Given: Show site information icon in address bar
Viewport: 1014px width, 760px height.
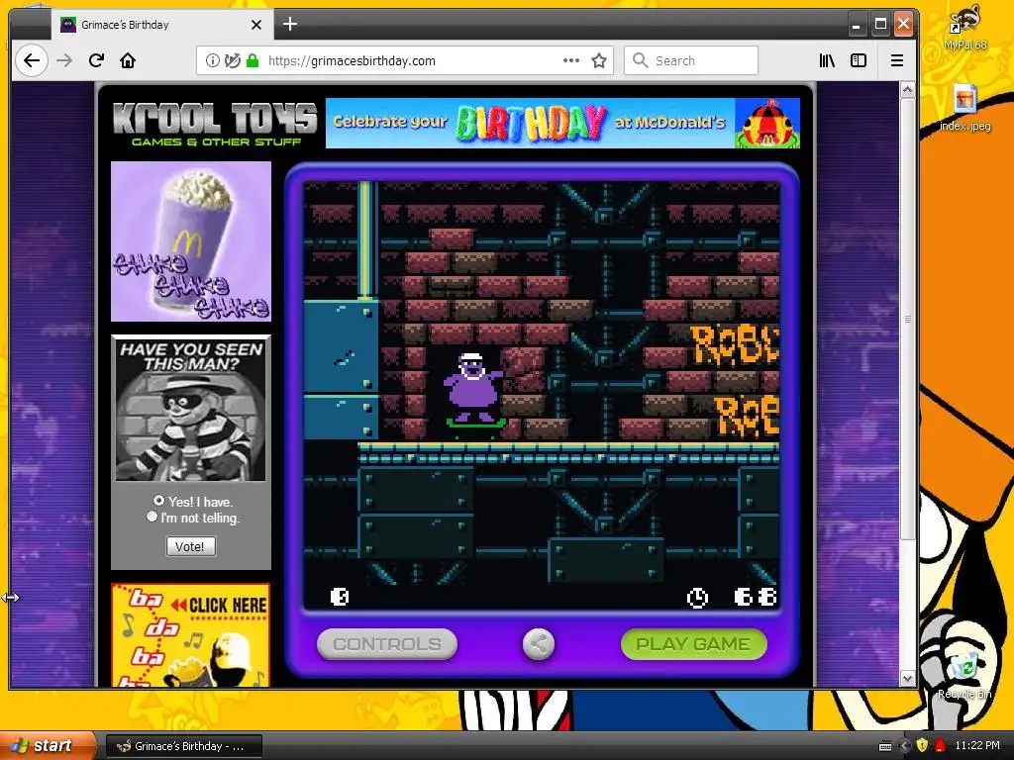Looking at the screenshot, I should [x=212, y=60].
